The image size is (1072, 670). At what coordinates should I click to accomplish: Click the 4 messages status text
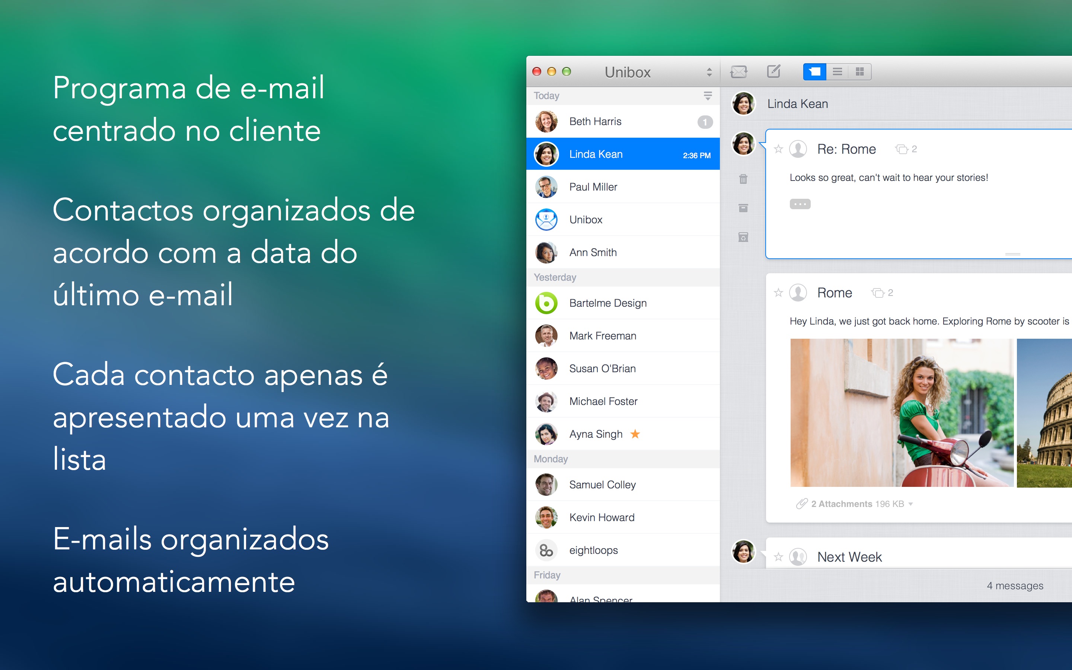click(x=1015, y=586)
